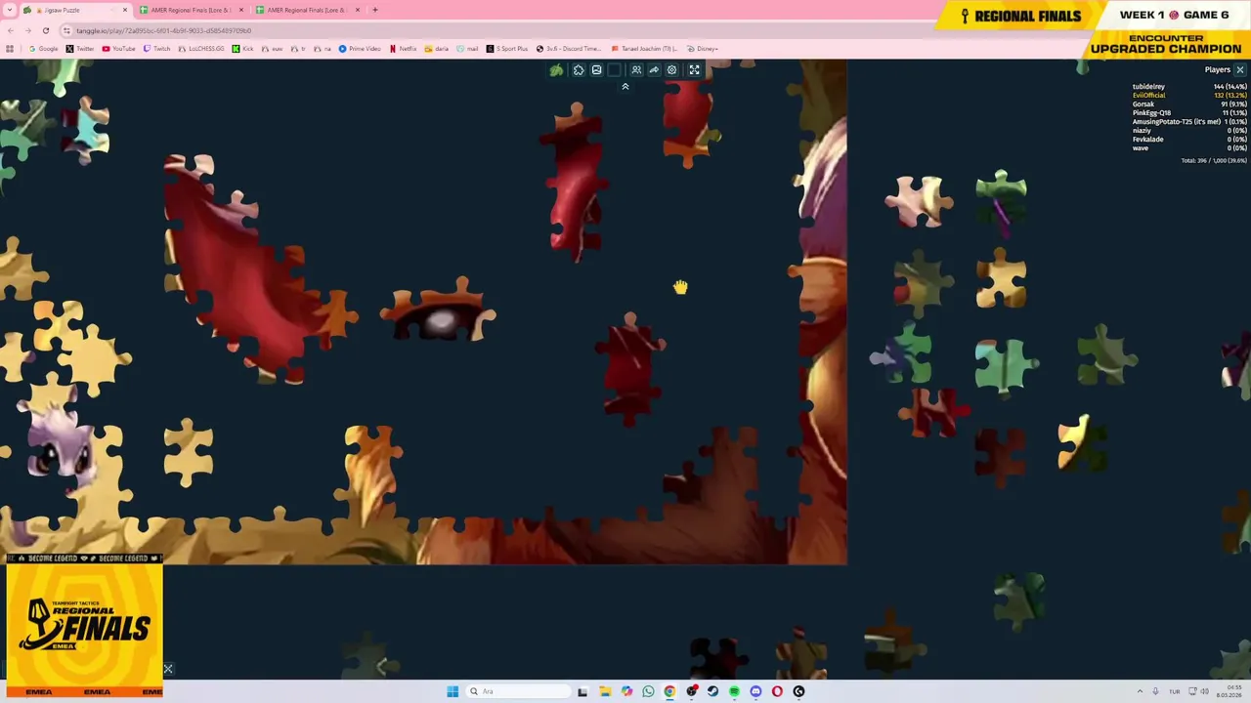This screenshot has width=1251, height=703.
Task: Open the Twitch bookmark
Action: coord(156,49)
